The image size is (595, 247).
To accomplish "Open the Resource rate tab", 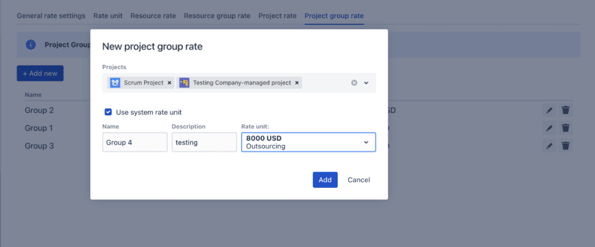I will 153,16.
